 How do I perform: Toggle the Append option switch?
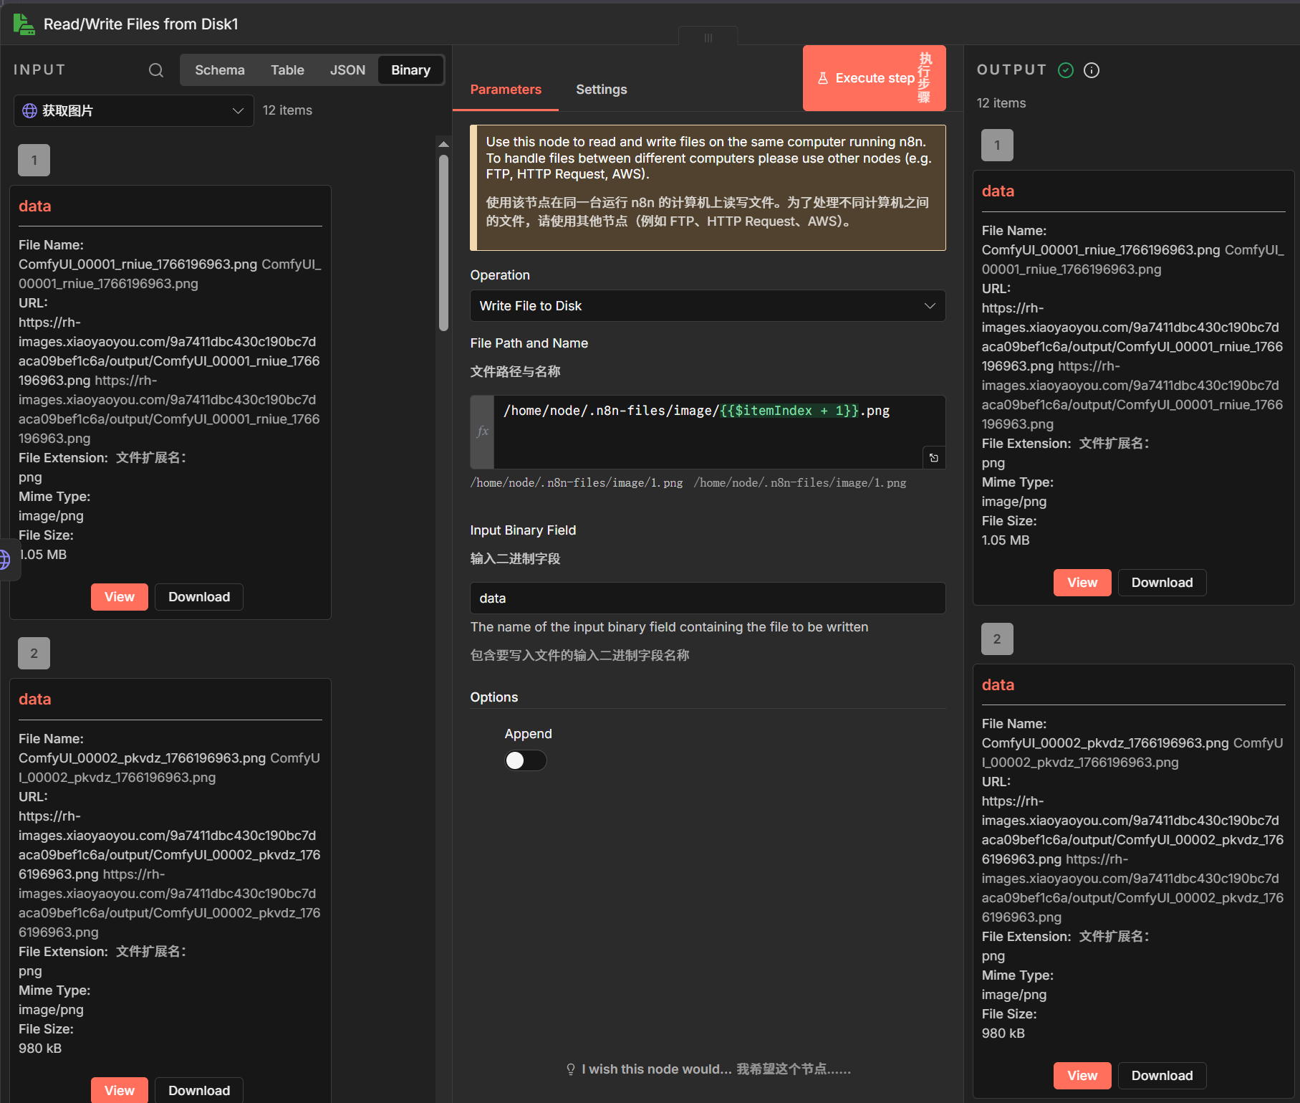pyautogui.click(x=525, y=760)
